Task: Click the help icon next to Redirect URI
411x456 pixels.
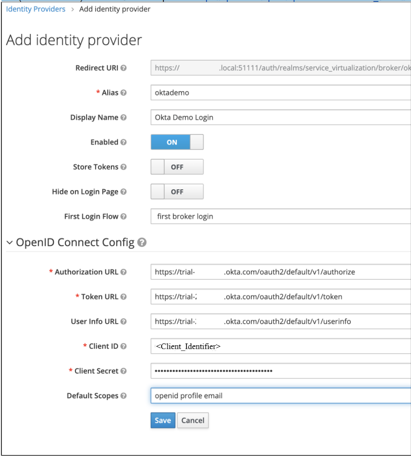Action: 123,68
